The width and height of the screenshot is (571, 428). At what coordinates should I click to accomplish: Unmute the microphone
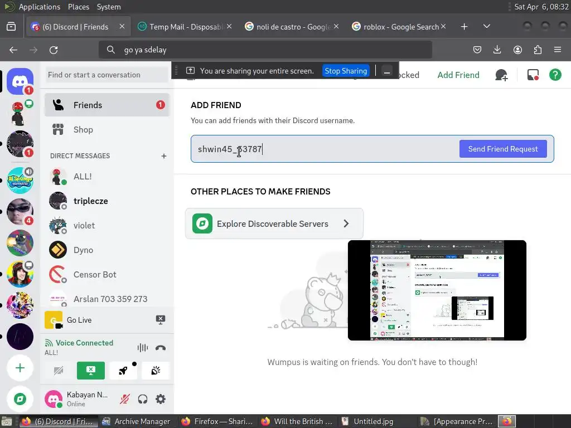point(124,399)
